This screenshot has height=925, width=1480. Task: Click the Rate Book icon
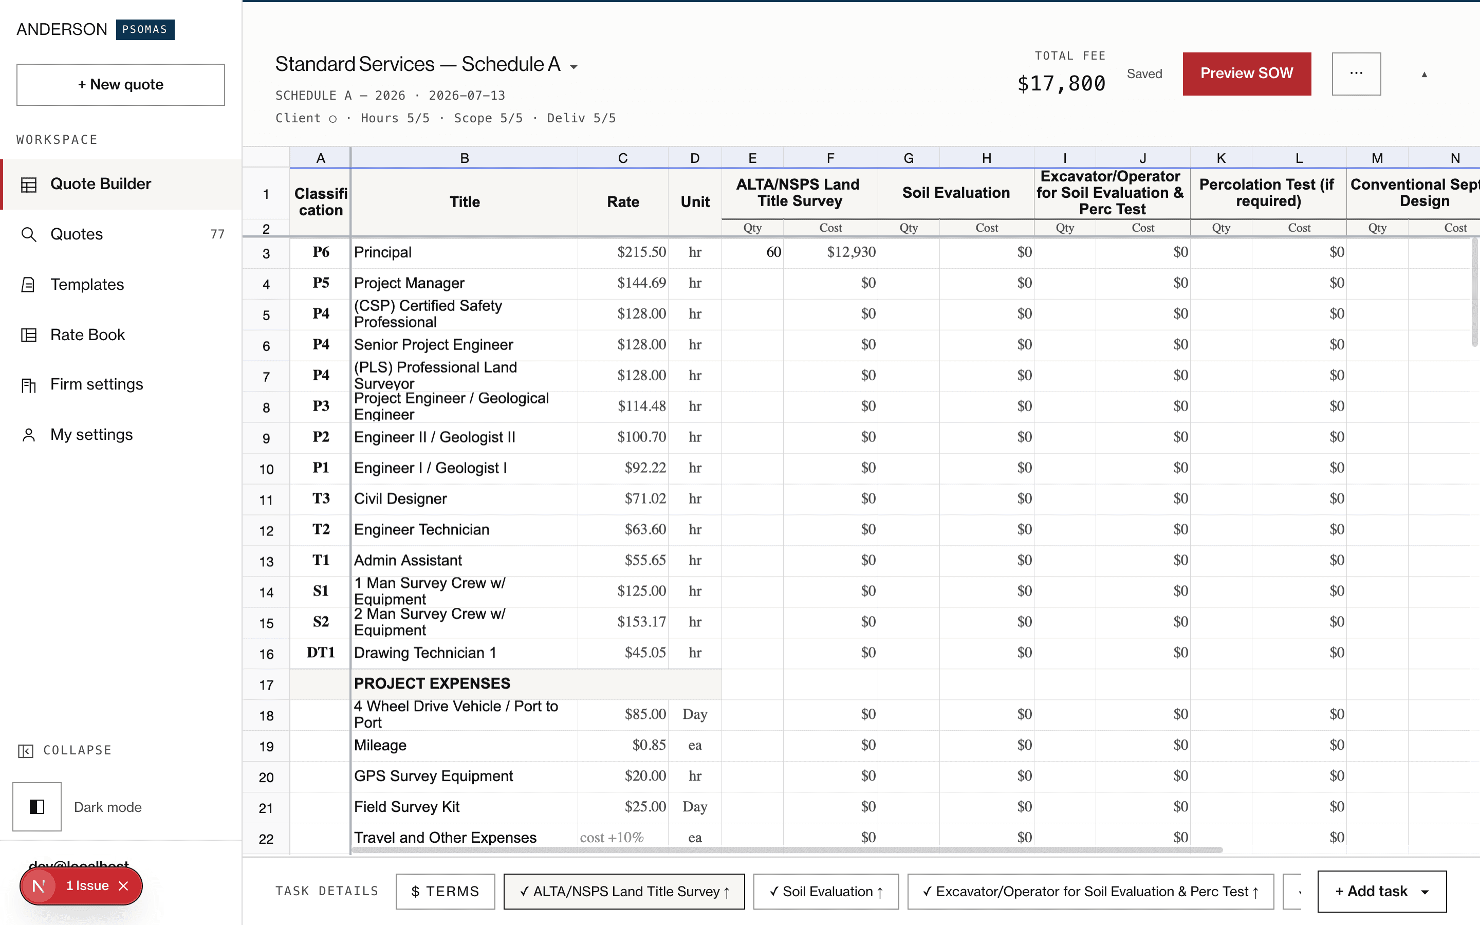click(29, 335)
